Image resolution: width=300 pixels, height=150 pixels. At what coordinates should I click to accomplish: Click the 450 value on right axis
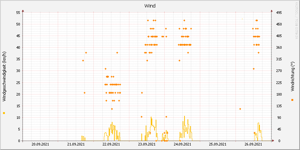click(x=279, y=24)
